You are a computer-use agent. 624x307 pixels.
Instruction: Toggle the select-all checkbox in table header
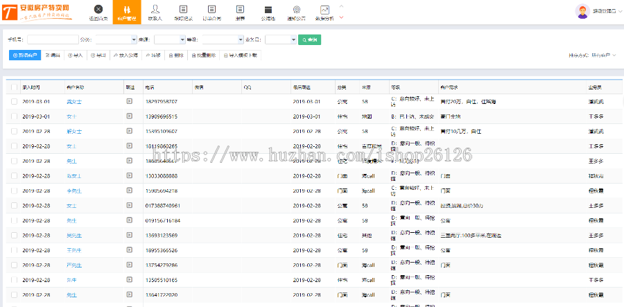[x=15, y=87]
